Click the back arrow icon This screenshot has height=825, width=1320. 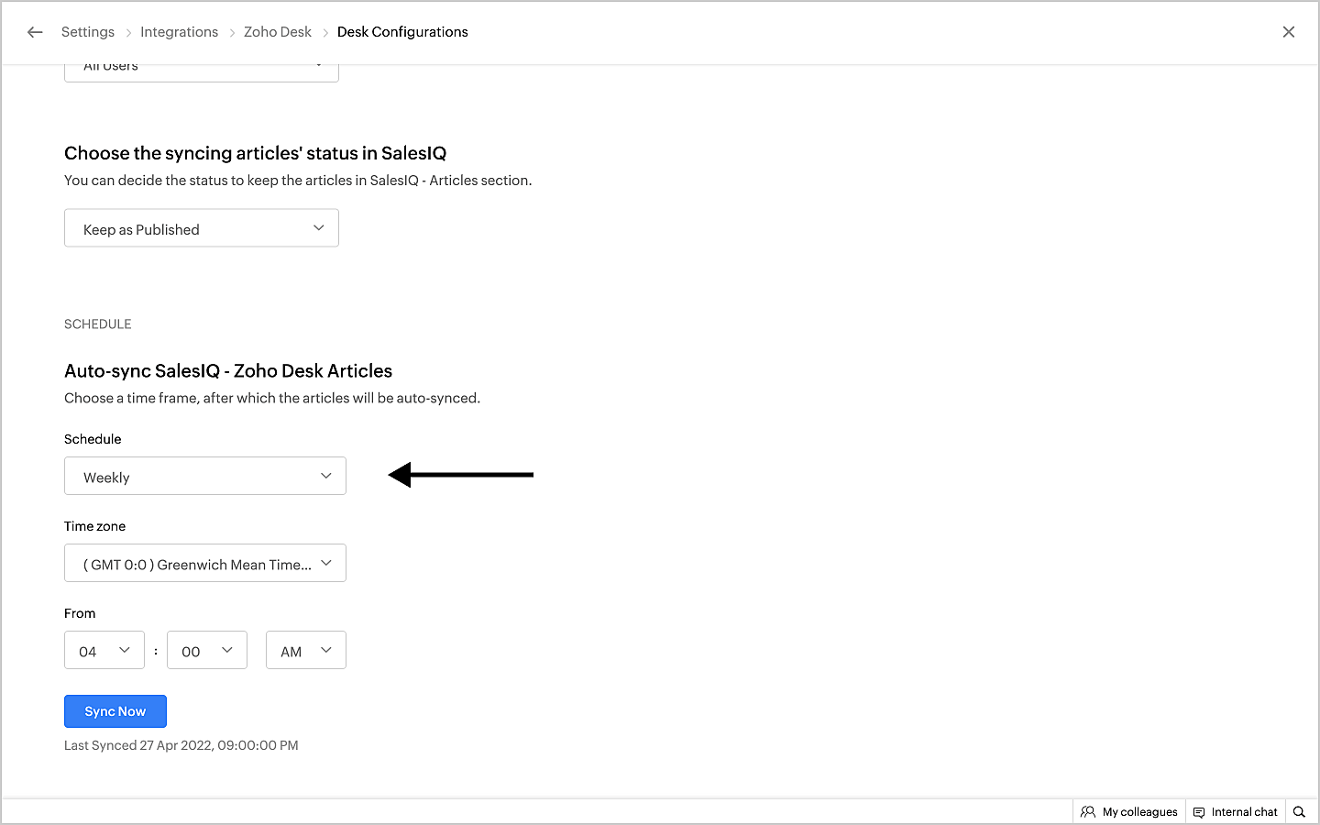[35, 32]
